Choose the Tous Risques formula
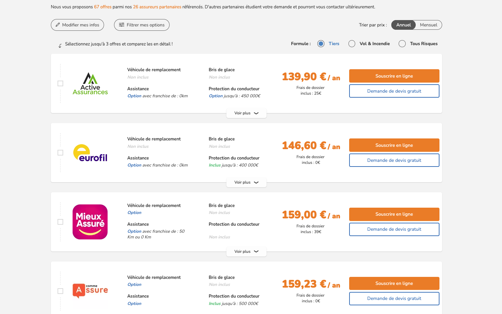Screen dimensions: 502x314 tap(402, 43)
